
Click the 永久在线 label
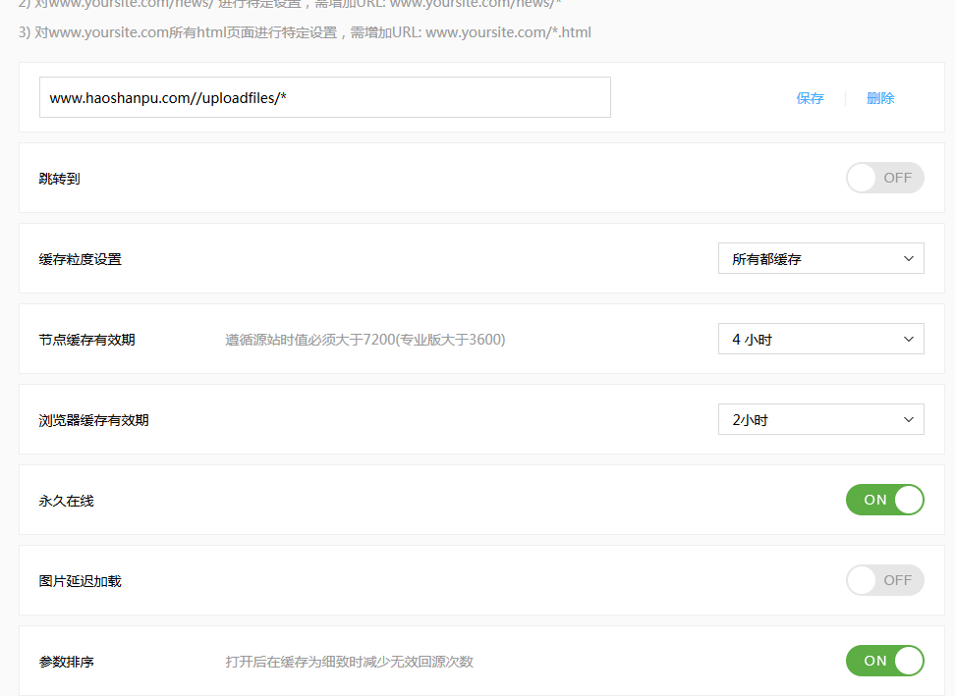click(x=67, y=501)
